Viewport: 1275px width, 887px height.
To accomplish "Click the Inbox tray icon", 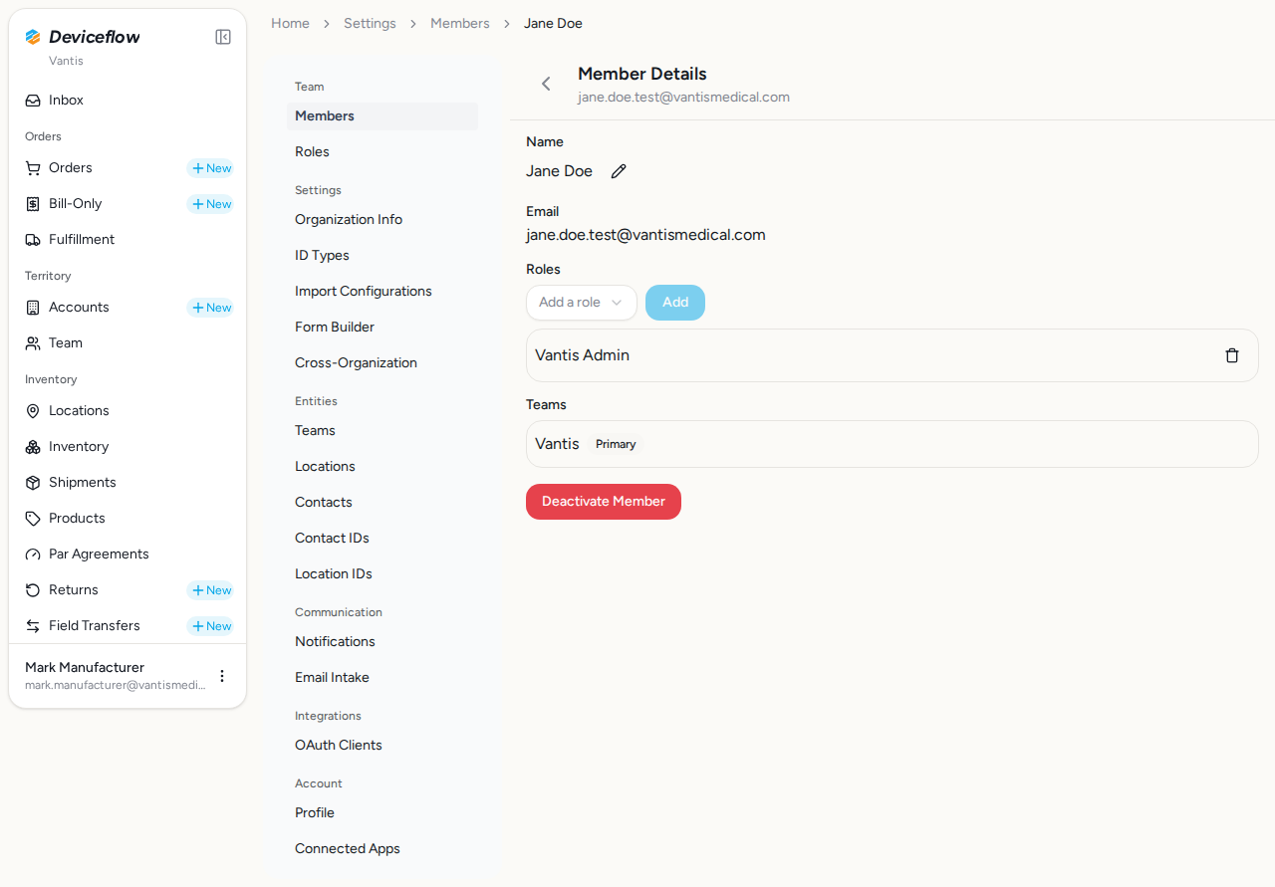I will tap(33, 101).
